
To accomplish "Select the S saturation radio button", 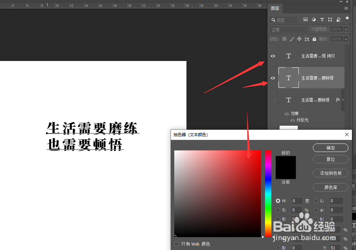I will tap(278, 210).
